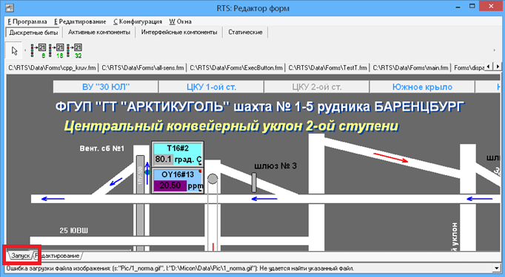Open the Окна menu
Image resolution: width=505 pixels, height=277 pixels.
181,21
